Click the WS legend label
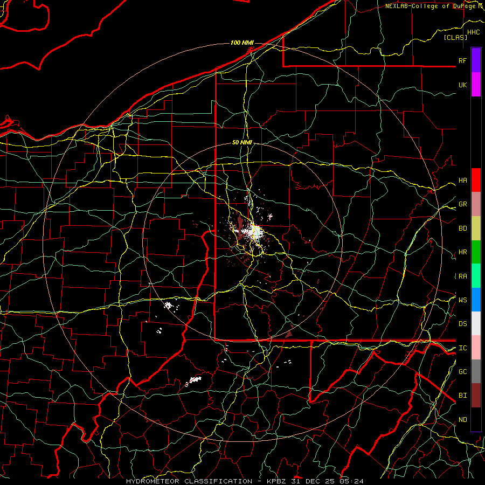485x485 pixels. coord(462,300)
